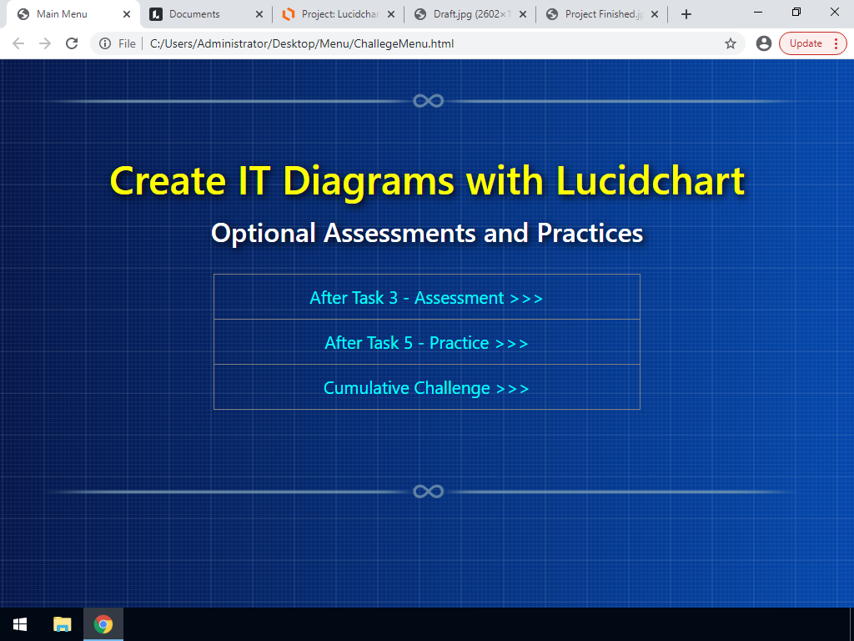This screenshot has width=854, height=641.
Task: Close the Main Menu tab
Action: (x=127, y=14)
